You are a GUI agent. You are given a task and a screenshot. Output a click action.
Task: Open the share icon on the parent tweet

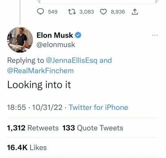point(135,12)
